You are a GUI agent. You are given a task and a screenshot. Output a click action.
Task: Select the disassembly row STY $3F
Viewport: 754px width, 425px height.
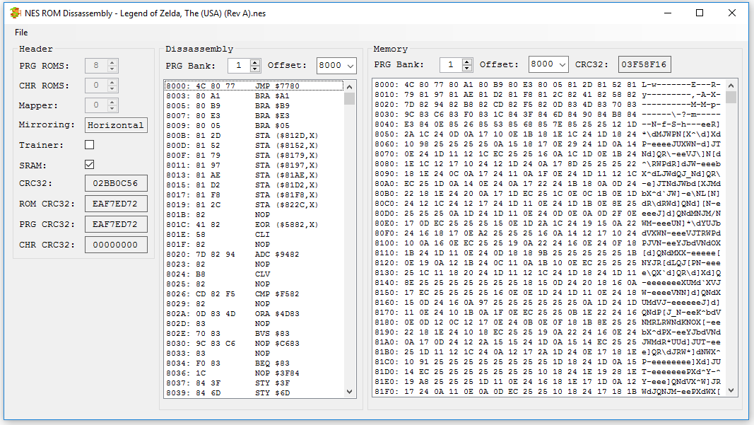pyautogui.click(x=254, y=383)
